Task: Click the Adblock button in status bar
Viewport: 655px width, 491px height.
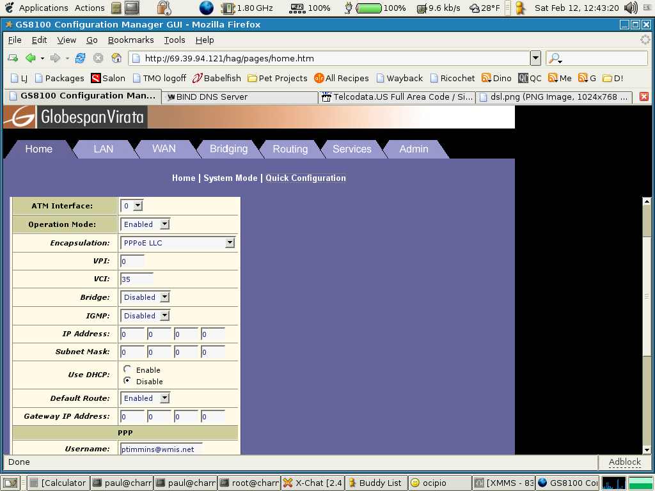Action: 624,462
